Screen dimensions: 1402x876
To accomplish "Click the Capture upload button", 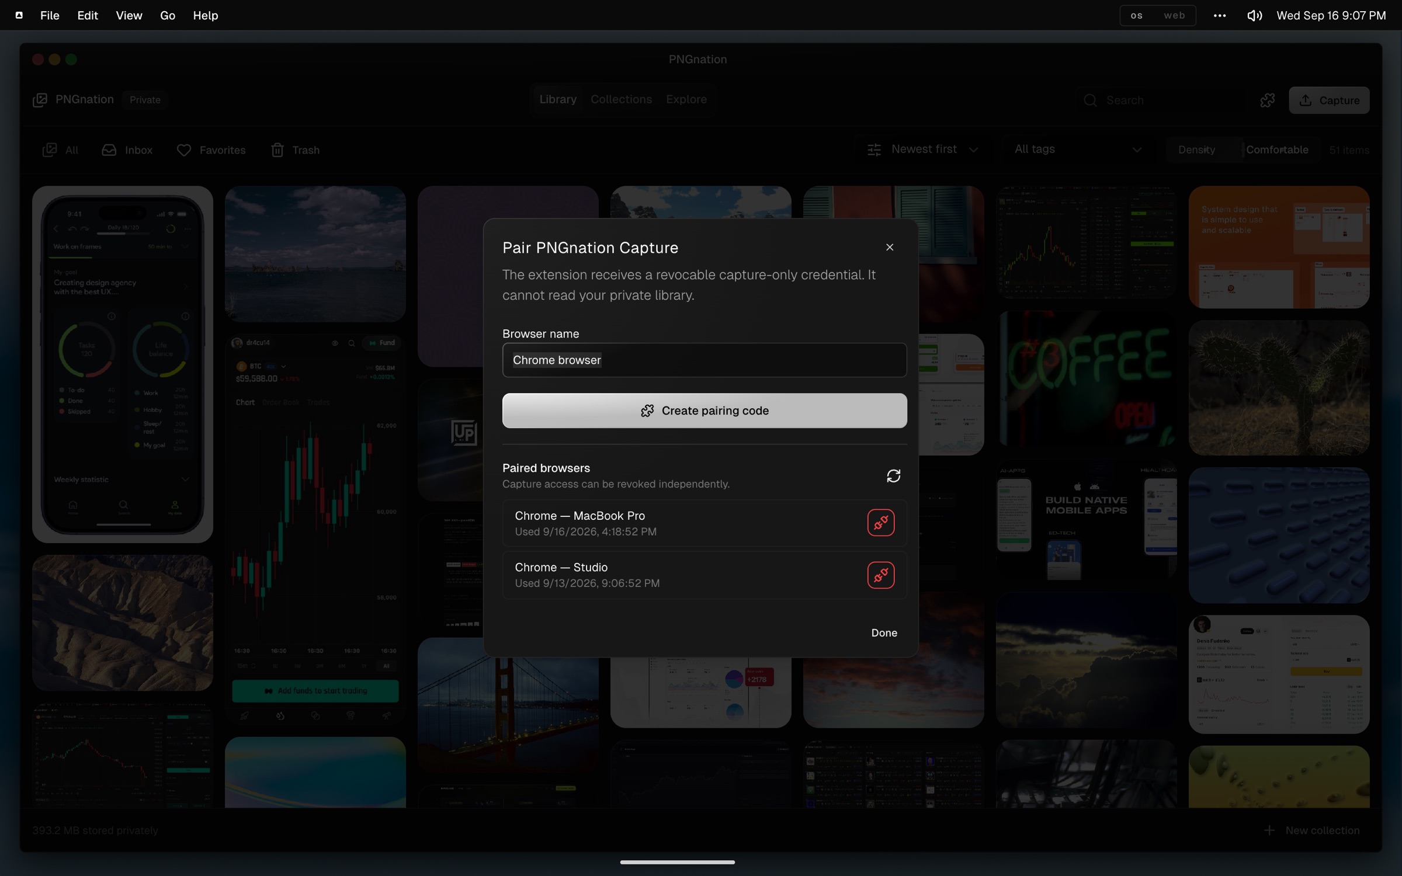I will click(x=1329, y=100).
